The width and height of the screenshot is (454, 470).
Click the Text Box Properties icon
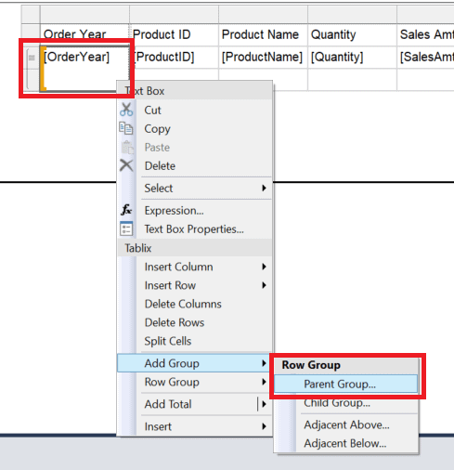tap(126, 228)
